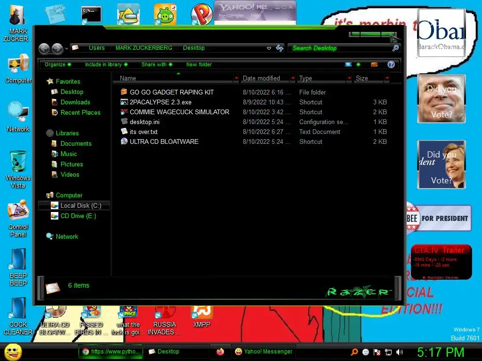The image size is (482, 361).
Task: Click the MARK ZUCKERBERG breadcrumb
Action: (x=144, y=48)
